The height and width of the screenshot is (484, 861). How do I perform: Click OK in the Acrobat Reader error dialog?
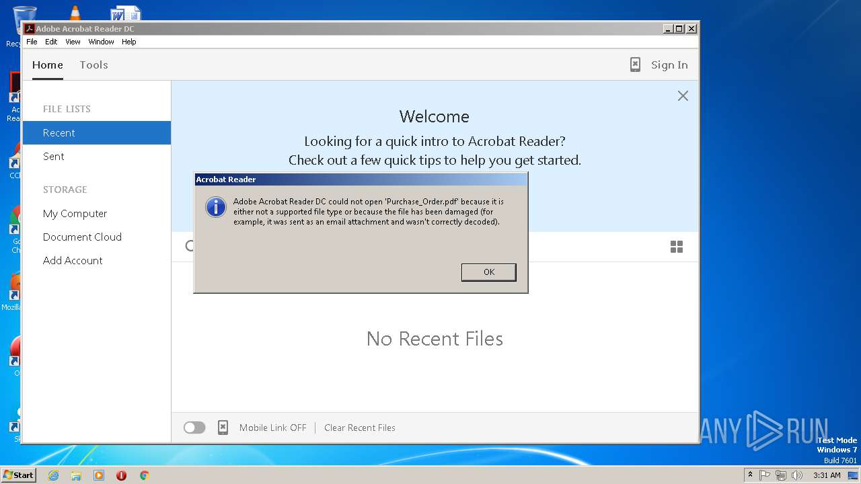point(488,272)
